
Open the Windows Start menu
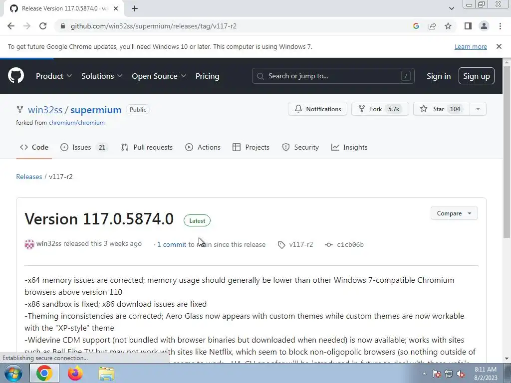pos(13,373)
